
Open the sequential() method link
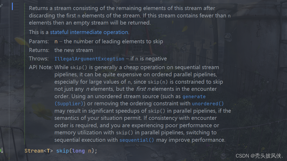click(137, 140)
